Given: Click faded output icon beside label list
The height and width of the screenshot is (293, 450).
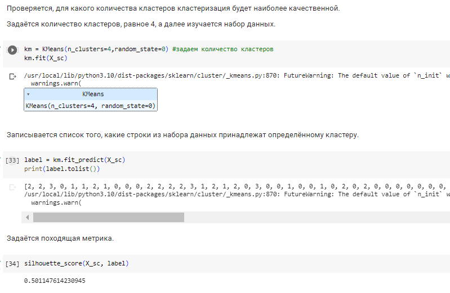Looking at the screenshot, I should pyautogui.click(x=12, y=187).
